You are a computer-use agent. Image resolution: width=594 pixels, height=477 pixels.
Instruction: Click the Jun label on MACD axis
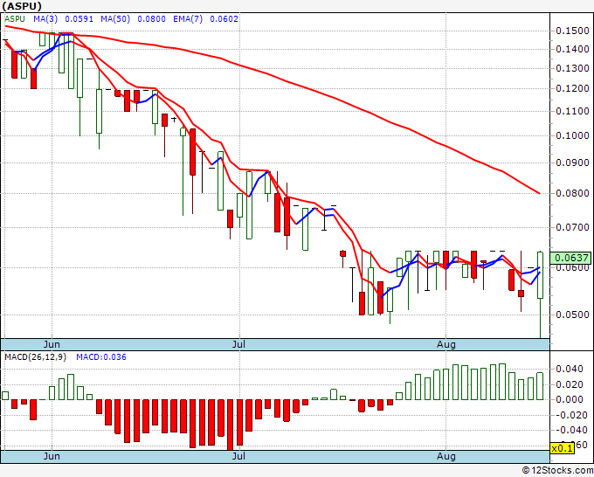(x=52, y=456)
